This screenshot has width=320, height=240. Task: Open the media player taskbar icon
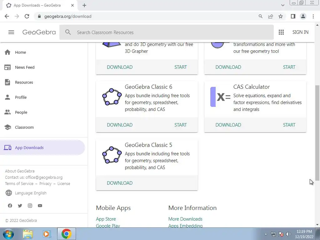tap(47, 234)
